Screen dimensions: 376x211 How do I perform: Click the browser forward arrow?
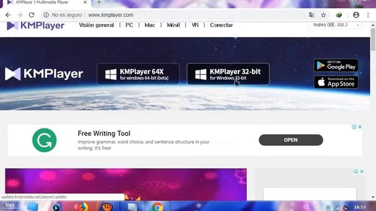[19, 15]
